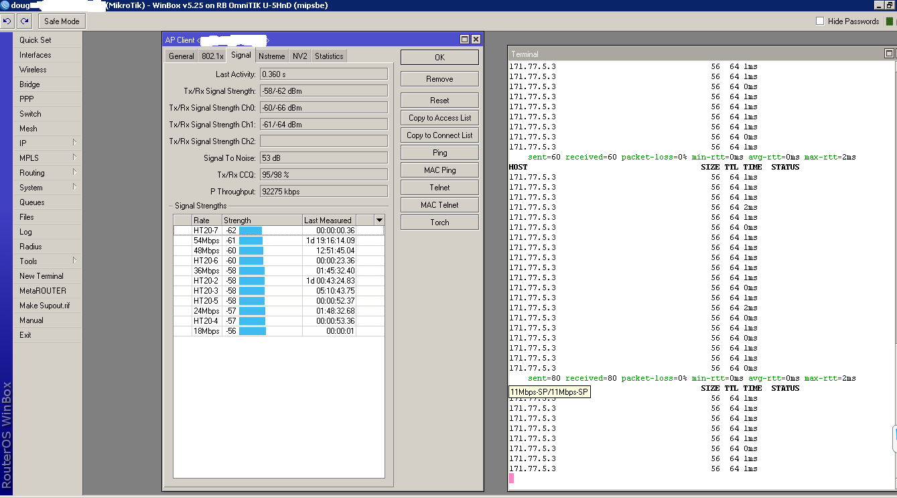Click the Undo arrow in the toolbar
This screenshot has width=897, height=498.
coord(7,21)
